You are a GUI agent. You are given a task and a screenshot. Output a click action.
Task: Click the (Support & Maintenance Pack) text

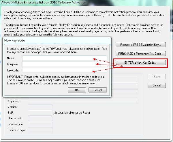coord(72,113)
